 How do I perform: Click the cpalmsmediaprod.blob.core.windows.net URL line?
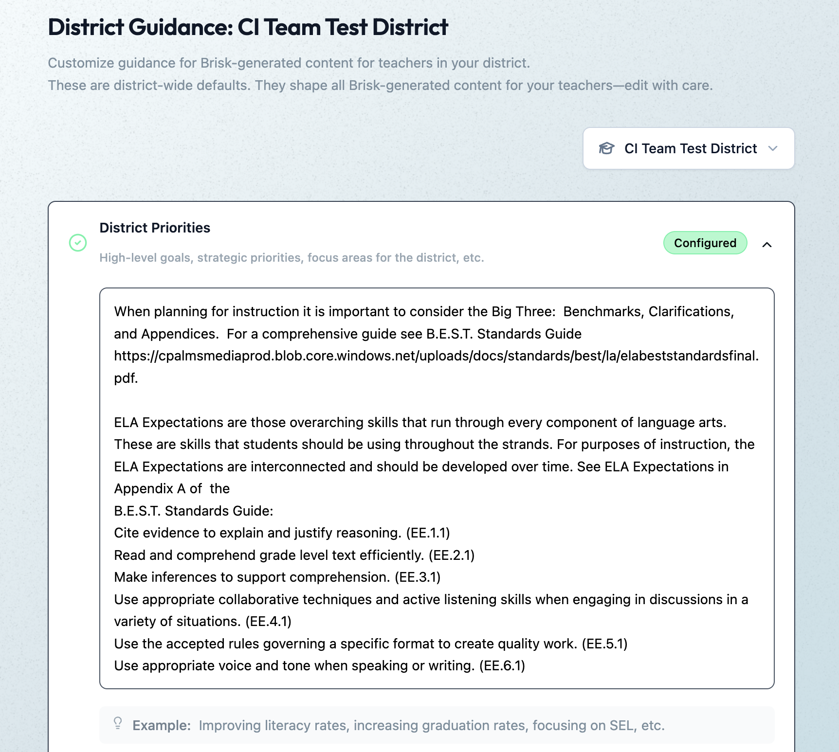(437, 356)
